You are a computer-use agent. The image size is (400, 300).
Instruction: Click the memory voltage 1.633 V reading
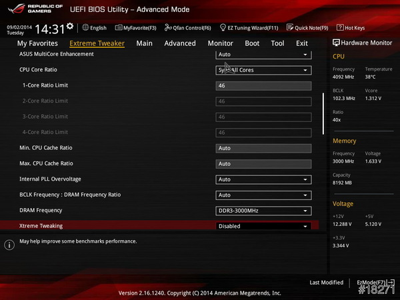click(x=373, y=161)
